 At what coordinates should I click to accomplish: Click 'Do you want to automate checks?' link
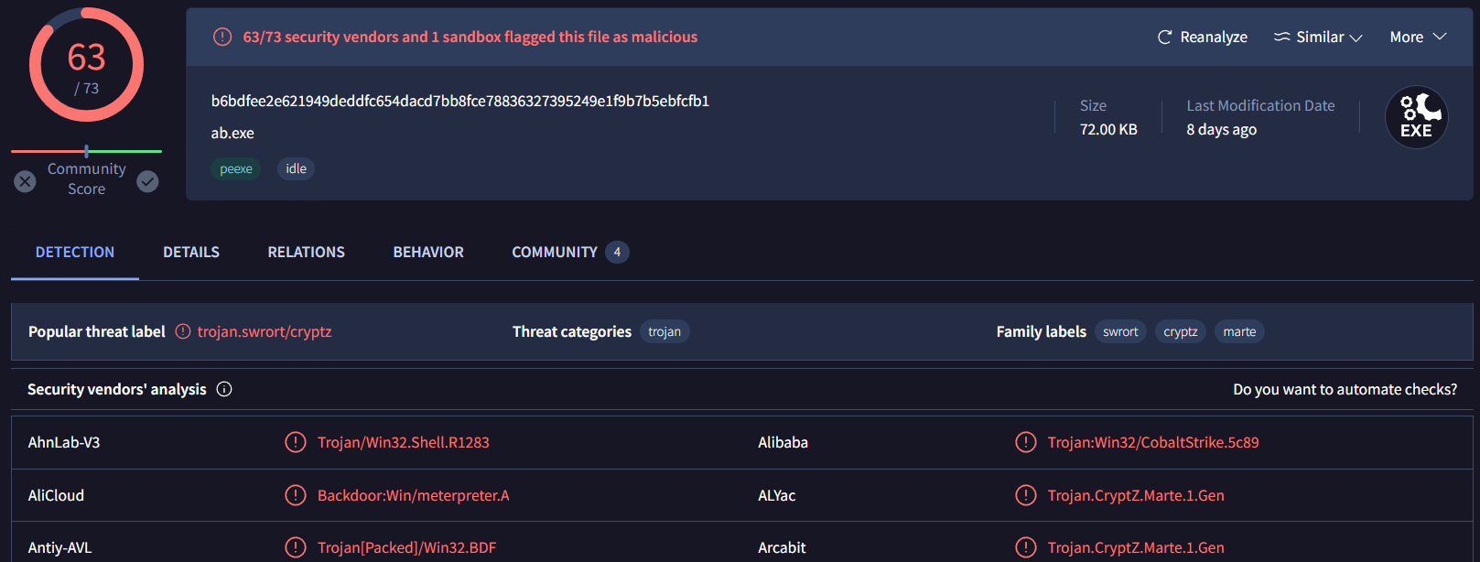pos(1345,389)
